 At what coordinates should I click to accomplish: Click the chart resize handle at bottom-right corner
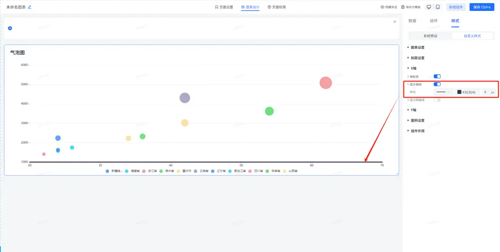pos(397,173)
